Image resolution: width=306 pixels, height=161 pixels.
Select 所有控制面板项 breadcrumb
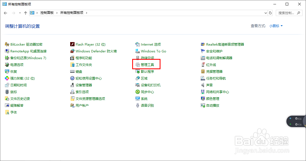72,13
